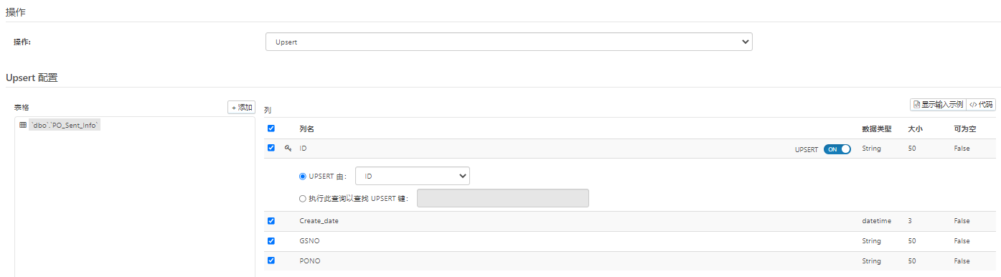Click the plus 添加 table button
This screenshot has height=277, width=1001.
241,107
